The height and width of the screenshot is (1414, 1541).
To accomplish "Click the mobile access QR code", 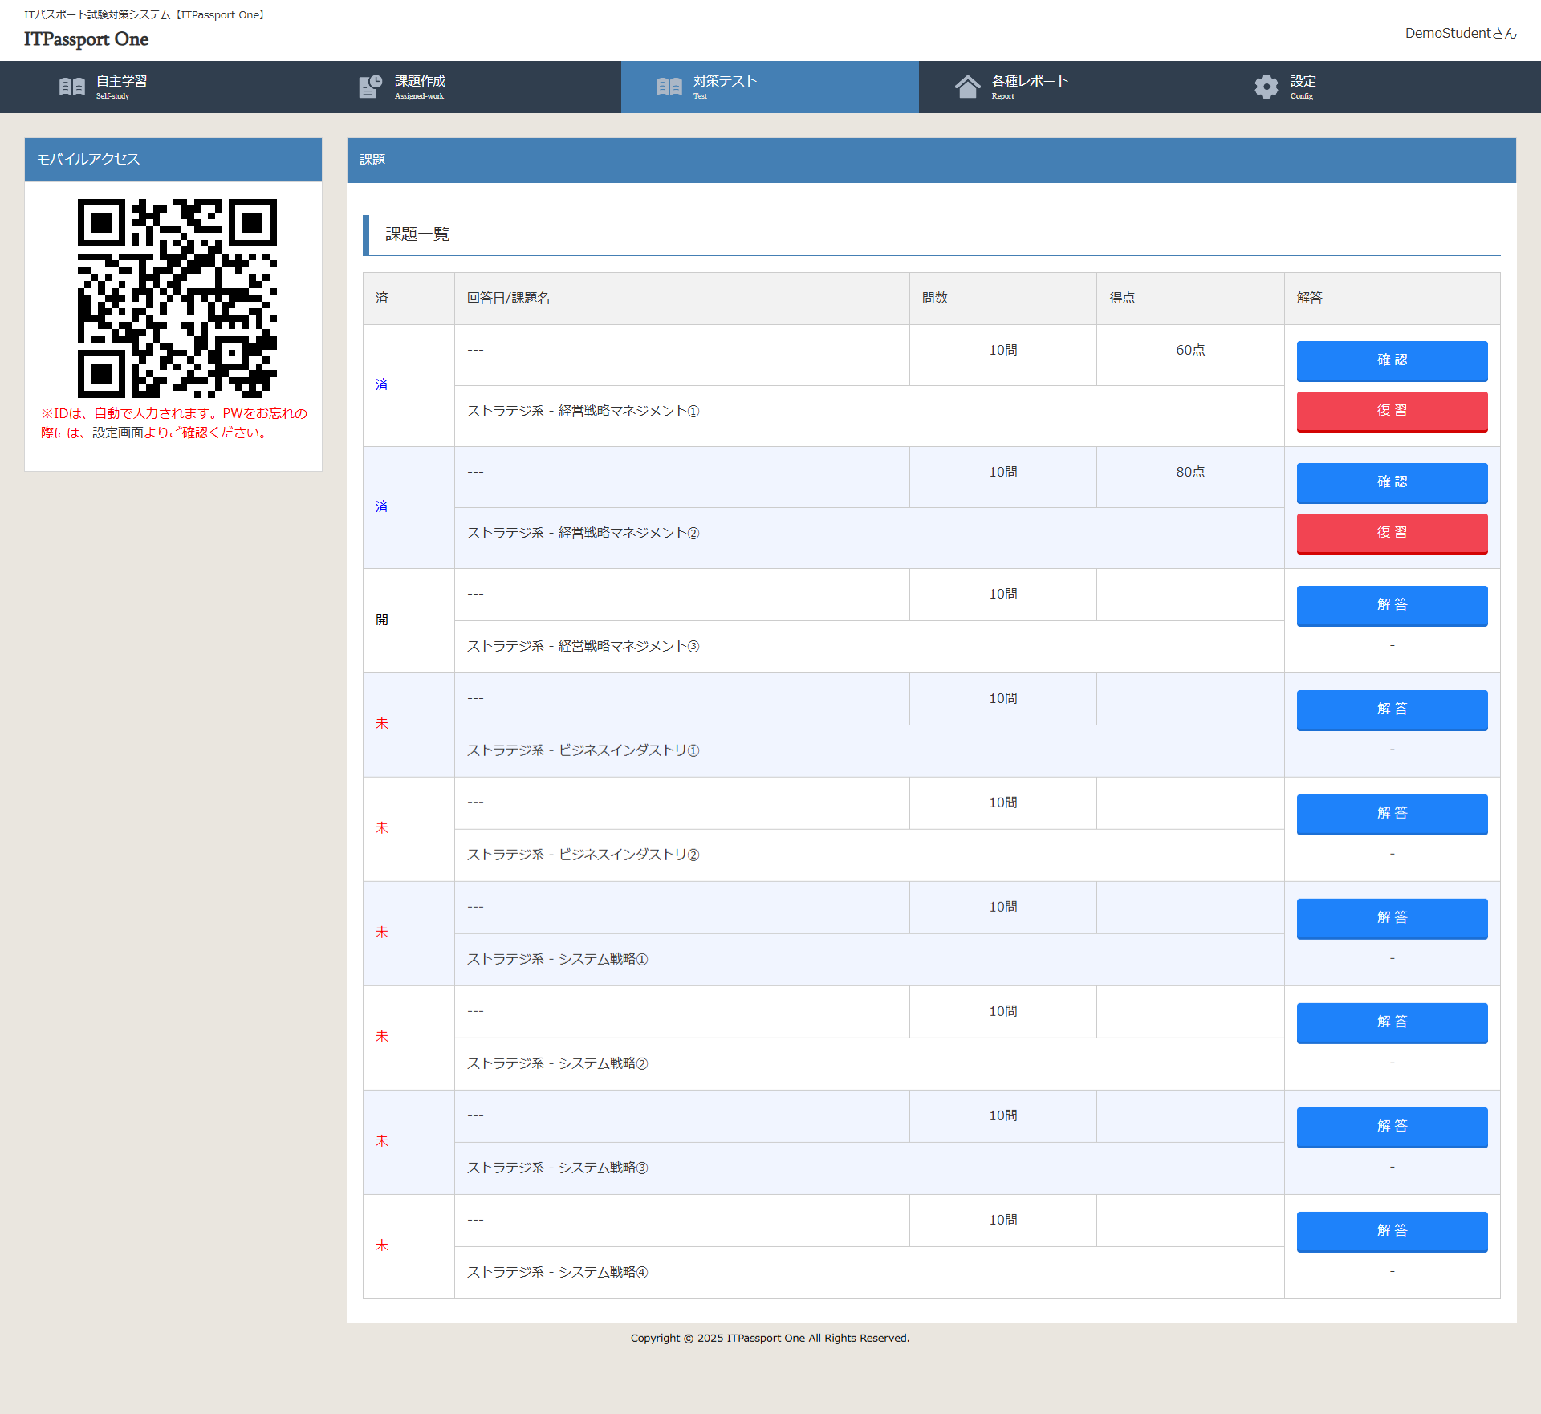I will 177,298.
